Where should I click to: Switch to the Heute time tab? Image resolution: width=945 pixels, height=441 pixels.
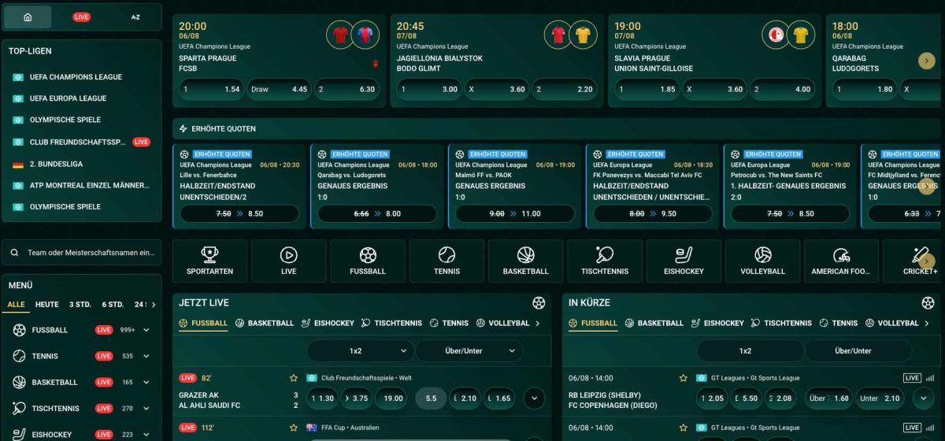tap(46, 305)
